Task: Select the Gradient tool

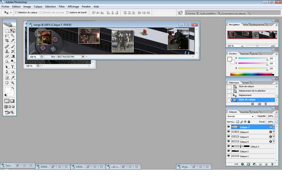Action: (12, 56)
